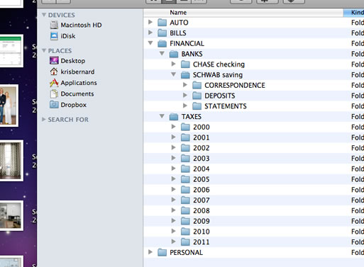Click the 2011 folder name text
This screenshot has height=267, width=364.
[x=202, y=242]
